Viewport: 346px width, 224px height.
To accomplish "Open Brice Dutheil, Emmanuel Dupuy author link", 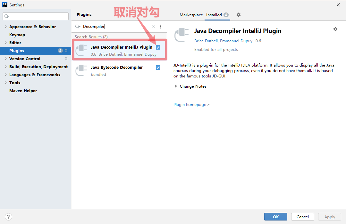I will 223,41.
